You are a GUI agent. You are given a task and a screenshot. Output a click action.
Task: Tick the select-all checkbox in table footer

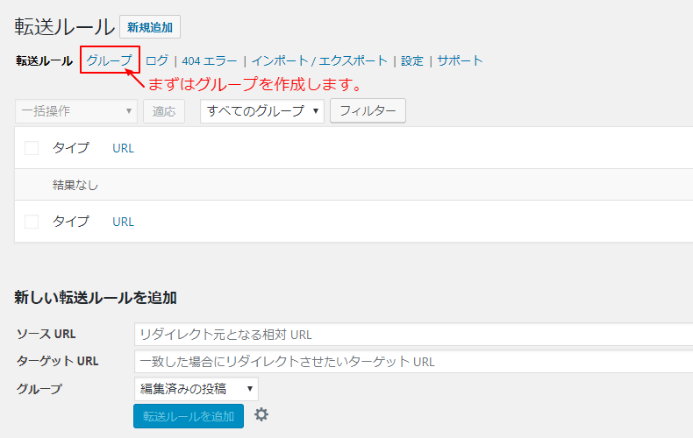coord(32,222)
